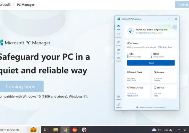Minimize the Microsoft PC Manager window
Screen dimensions: 189x133
(x=169, y=19)
